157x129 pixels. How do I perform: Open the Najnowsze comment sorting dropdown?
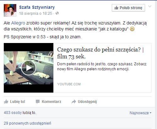point(140,113)
